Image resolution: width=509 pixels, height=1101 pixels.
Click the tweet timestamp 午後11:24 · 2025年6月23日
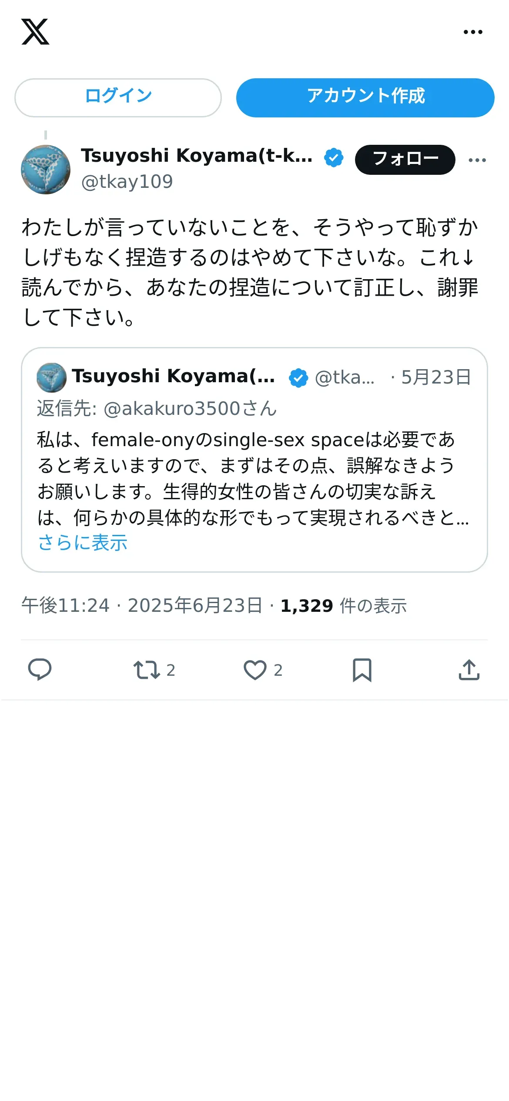click(142, 606)
